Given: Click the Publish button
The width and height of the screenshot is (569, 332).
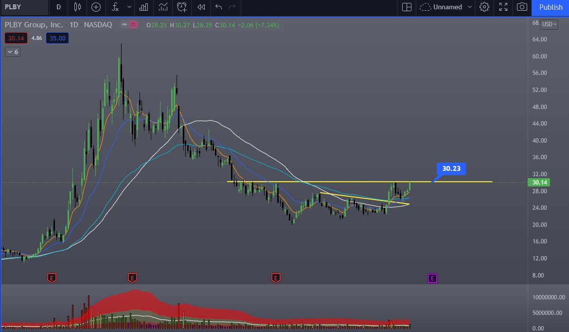Looking at the screenshot, I should point(550,7).
